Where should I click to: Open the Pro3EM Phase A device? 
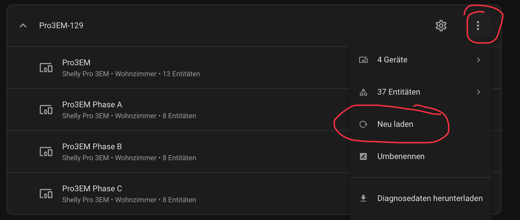tap(178, 110)
